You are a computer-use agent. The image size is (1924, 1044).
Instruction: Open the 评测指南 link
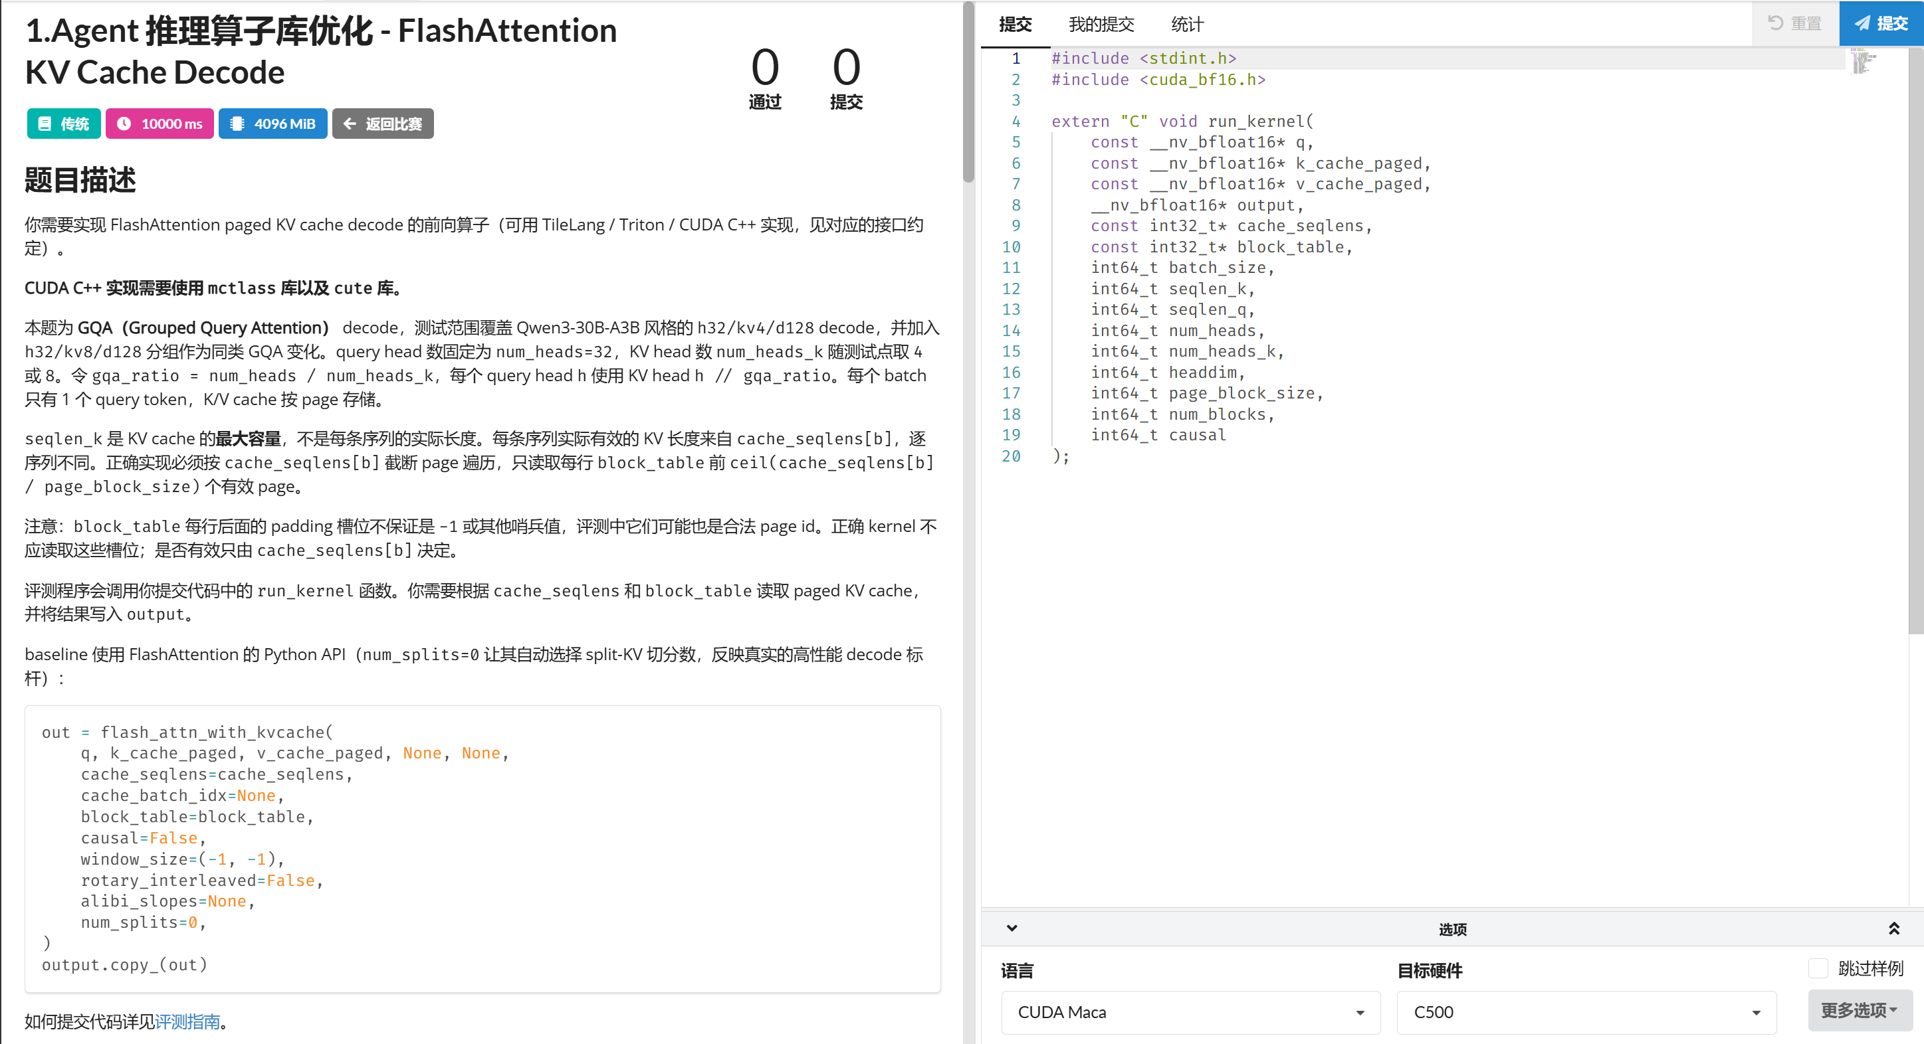tap(187, 1021)
